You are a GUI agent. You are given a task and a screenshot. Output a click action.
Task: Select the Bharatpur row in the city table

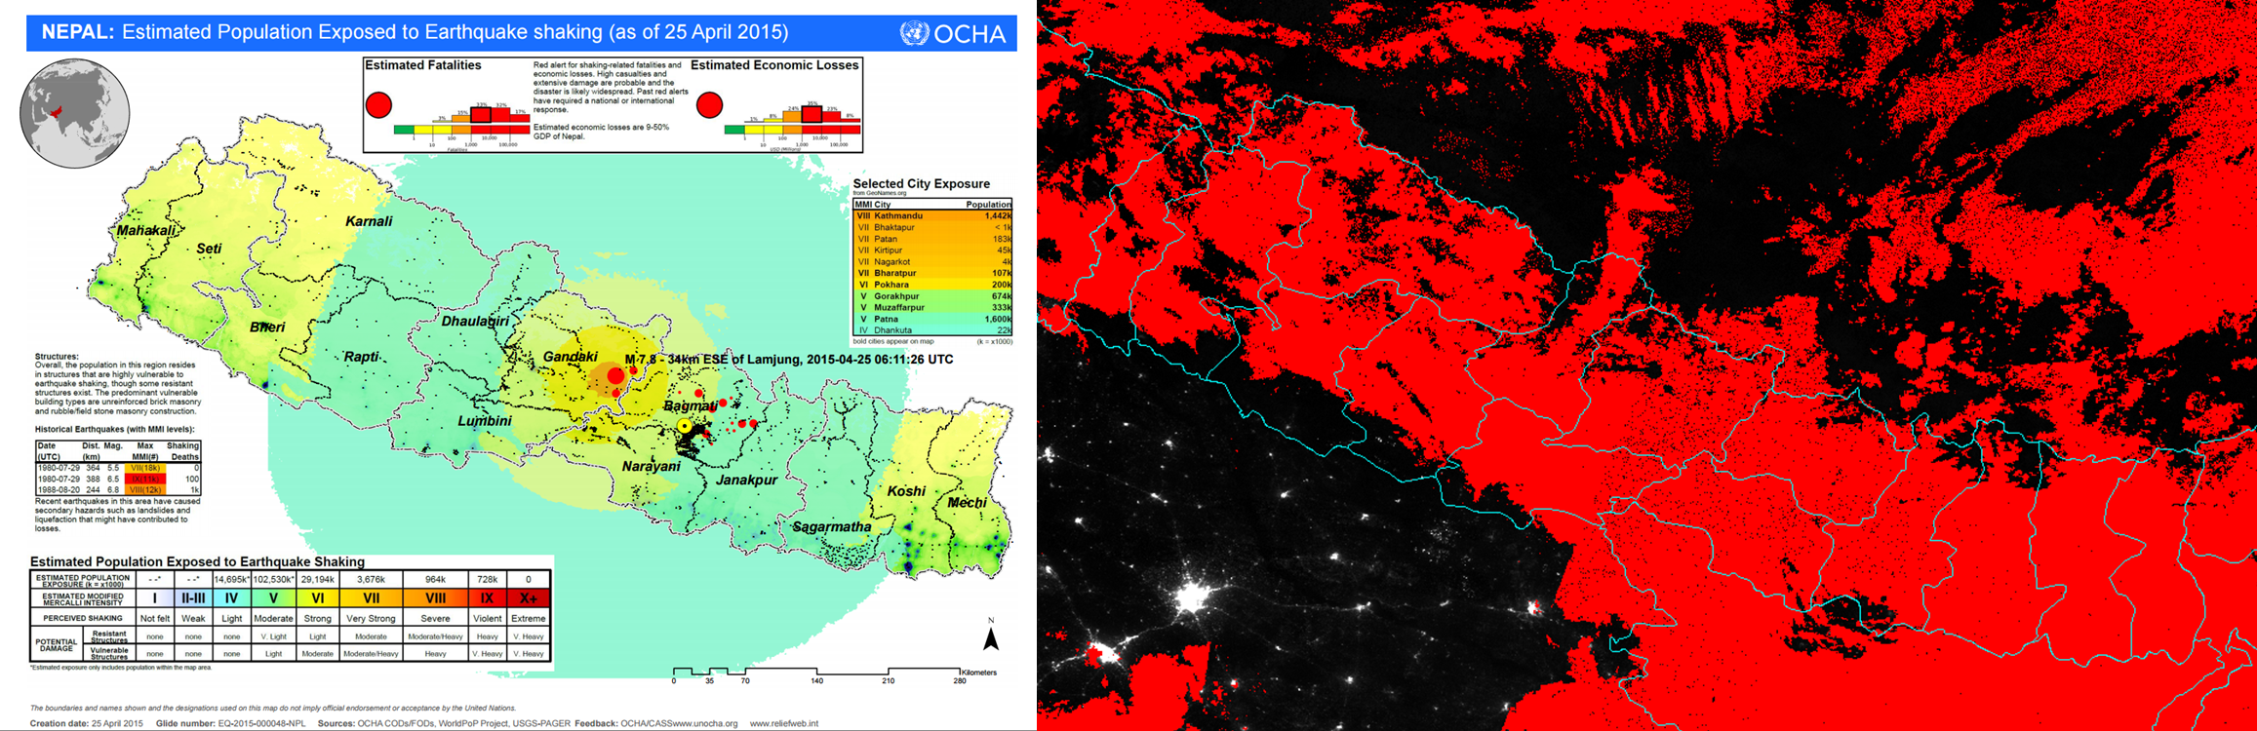tap(933, 273)
